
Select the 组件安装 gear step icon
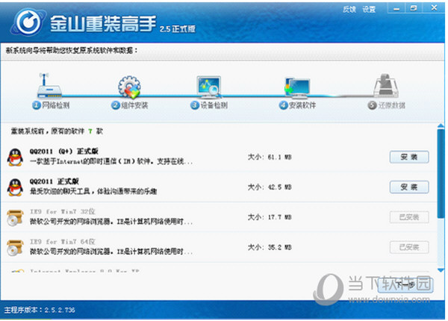click(129, 86)
